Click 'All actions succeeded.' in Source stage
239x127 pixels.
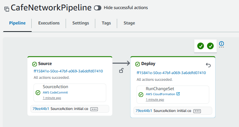[52, 77]
